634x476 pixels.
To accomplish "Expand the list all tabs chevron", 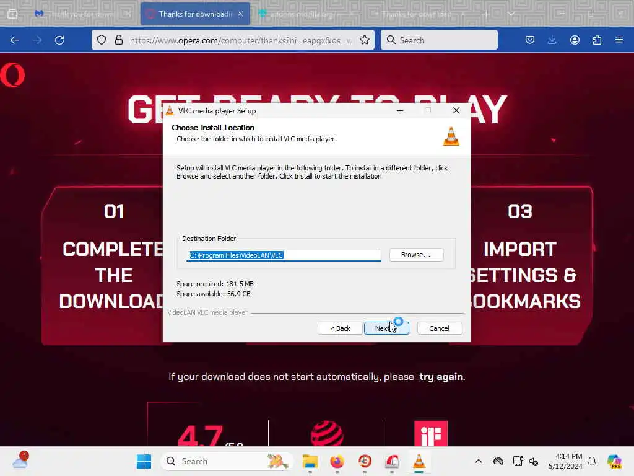I will (511, 14).
